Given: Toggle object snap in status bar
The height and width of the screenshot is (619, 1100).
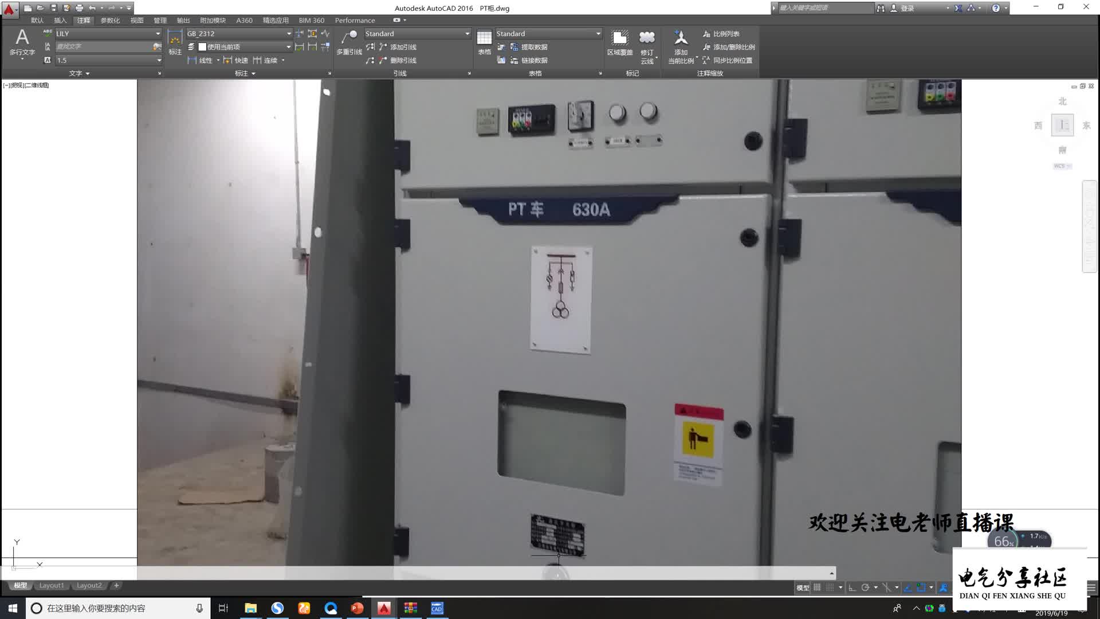Looking at the screenshot, I should point(921,587).
